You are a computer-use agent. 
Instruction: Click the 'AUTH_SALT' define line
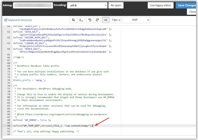pos(27,32)
